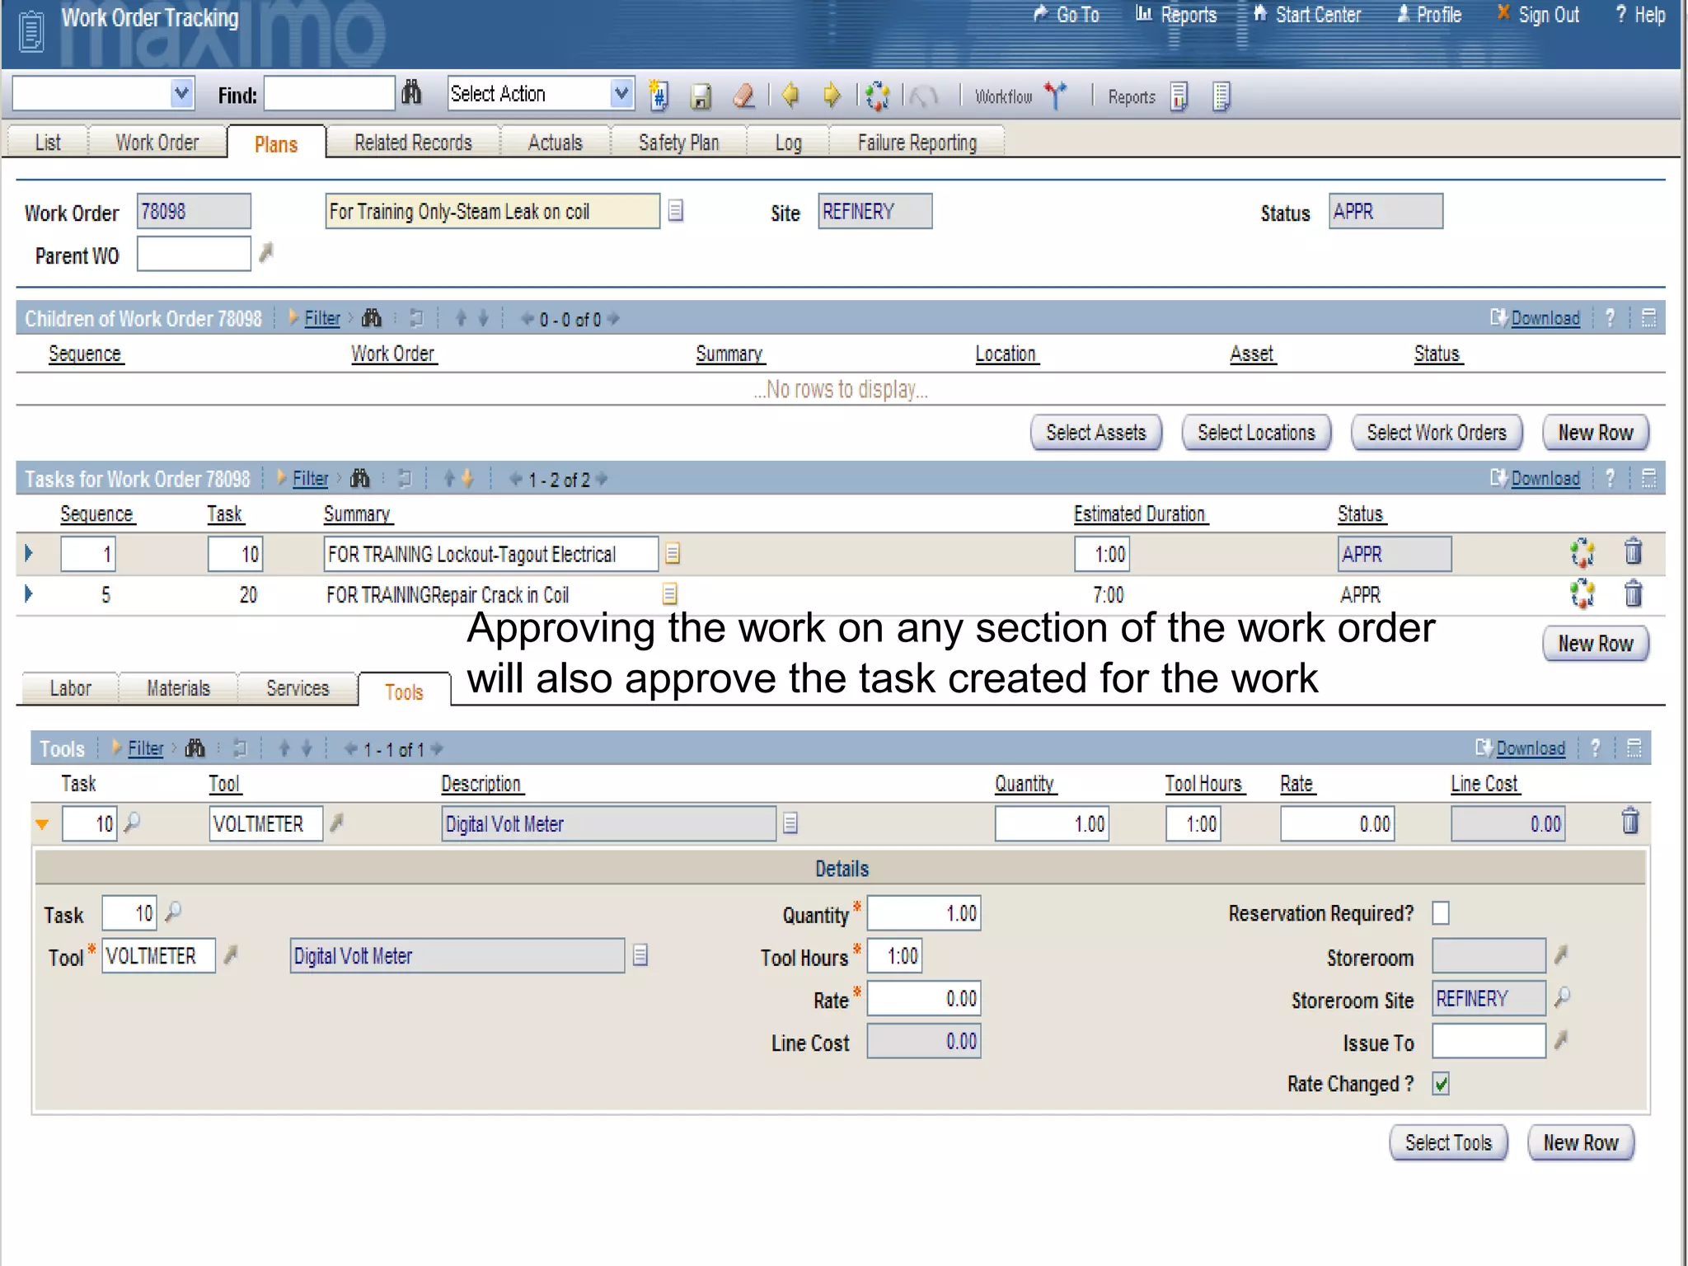
Task: Click the Storeroom Site lookup magnifier
Action: tap(1562, 998)
